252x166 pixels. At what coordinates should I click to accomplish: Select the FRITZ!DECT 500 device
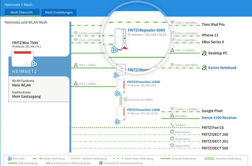[x=215, y=148]
